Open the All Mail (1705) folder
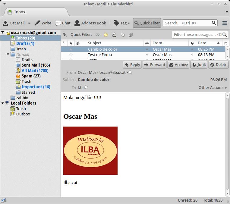 click(x=32, y=71)
